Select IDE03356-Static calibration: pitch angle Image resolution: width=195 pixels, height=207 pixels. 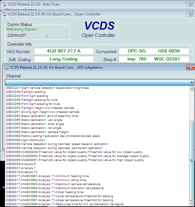pyautogui.click(x=97, y=124)
